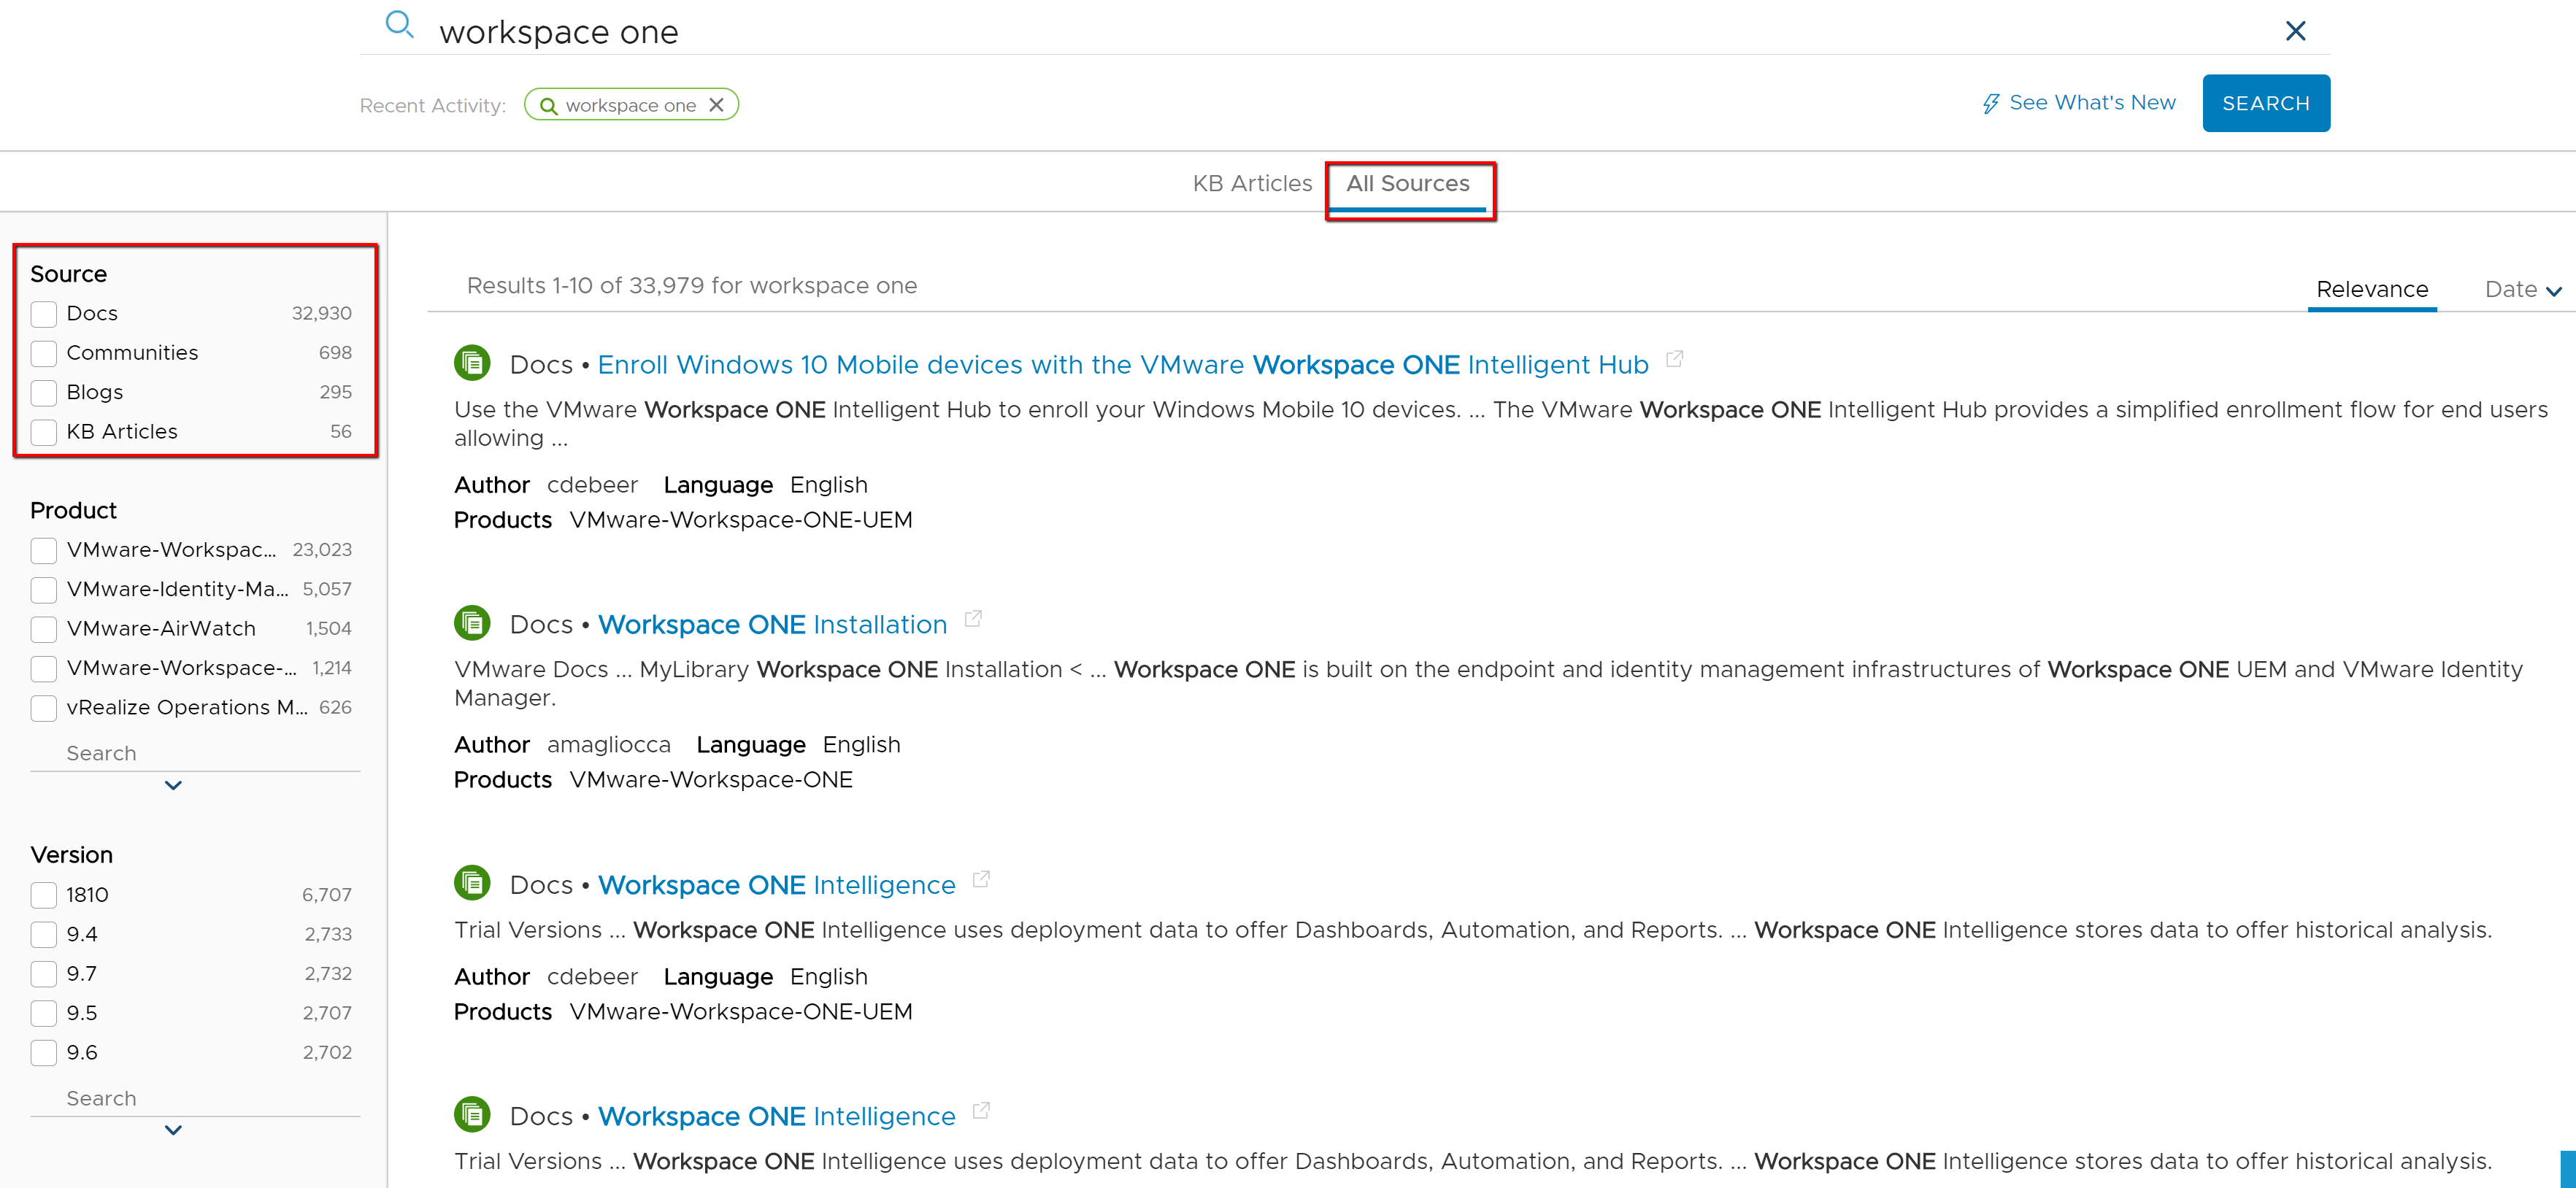The height and width of the screenshot is (1188, 2576).
Task: Check the Docs source filter
Action: click(x=44, y=314)
